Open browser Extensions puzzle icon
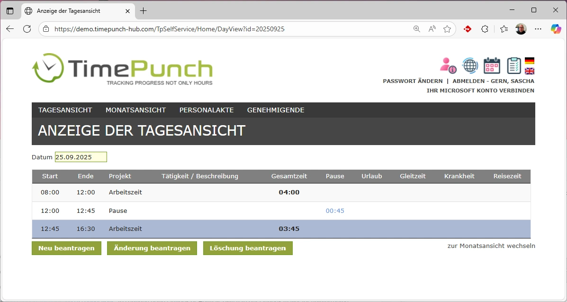 (x=485, y=29)
